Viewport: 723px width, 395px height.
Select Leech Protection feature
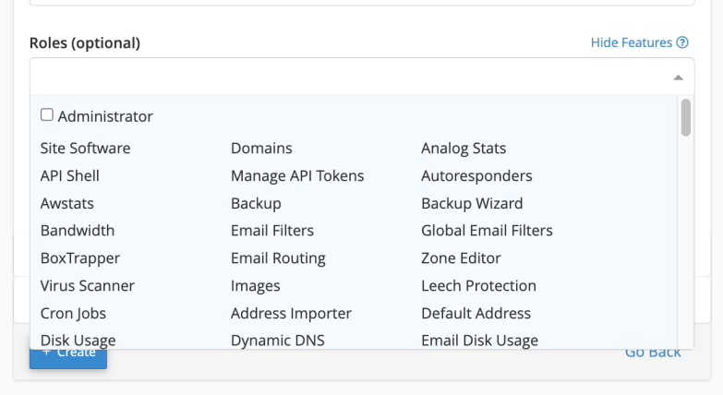point(478,286)
